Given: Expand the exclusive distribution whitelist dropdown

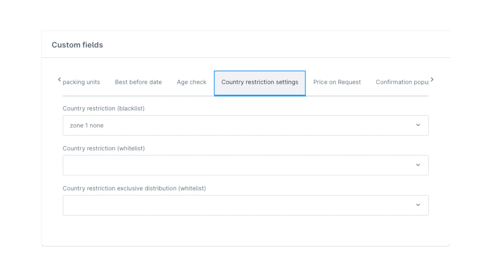Looking at the screenshot, I should point(245,205).
